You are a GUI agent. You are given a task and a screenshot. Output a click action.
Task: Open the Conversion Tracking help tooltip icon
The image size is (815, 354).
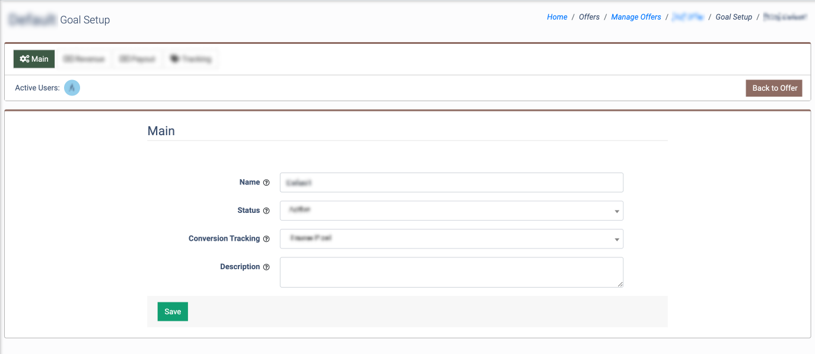pos(266,239)
